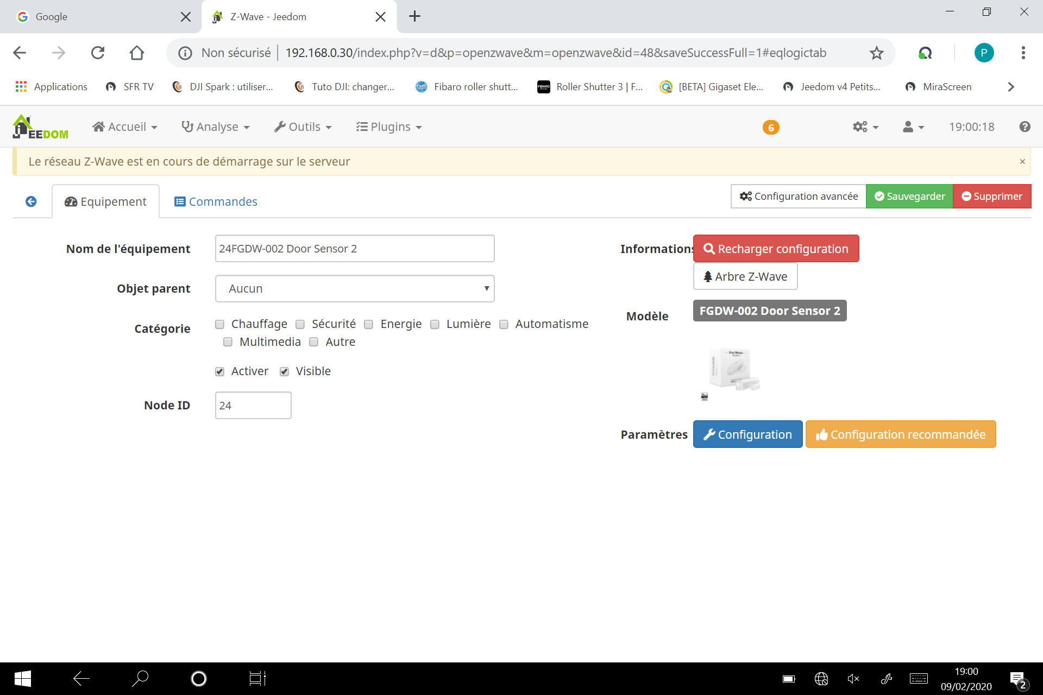Click the door sensor product thumbnail
Image resolution: width=1043 pixels, height=695 pixels.
[733, 369]
